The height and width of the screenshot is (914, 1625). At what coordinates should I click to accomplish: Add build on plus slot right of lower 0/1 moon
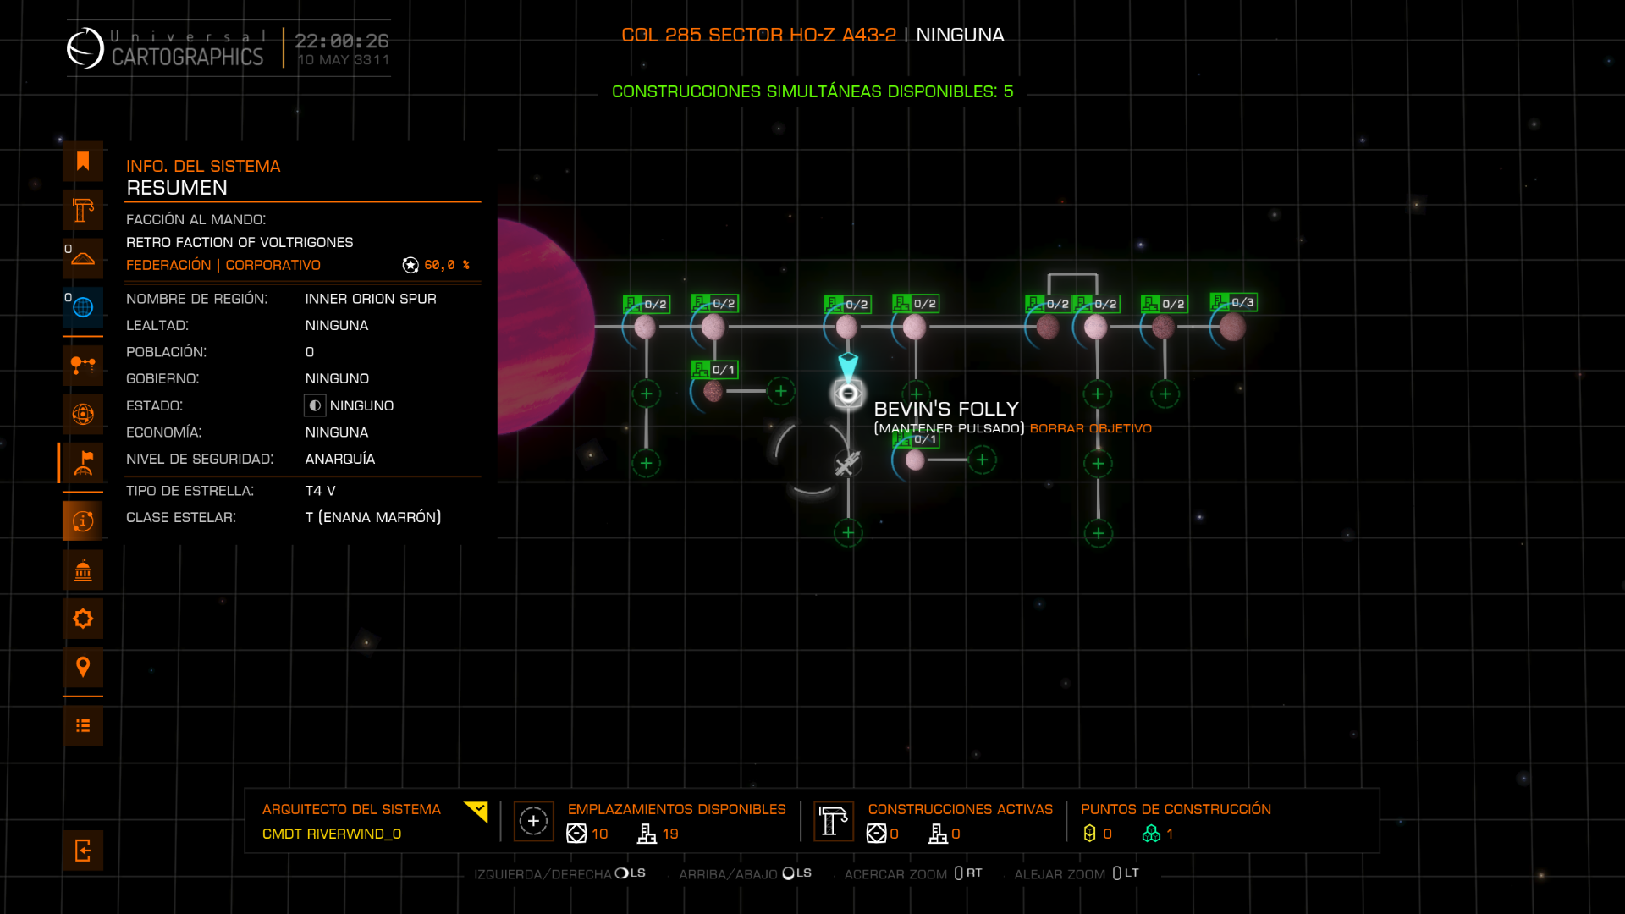(x=982, y=460)
